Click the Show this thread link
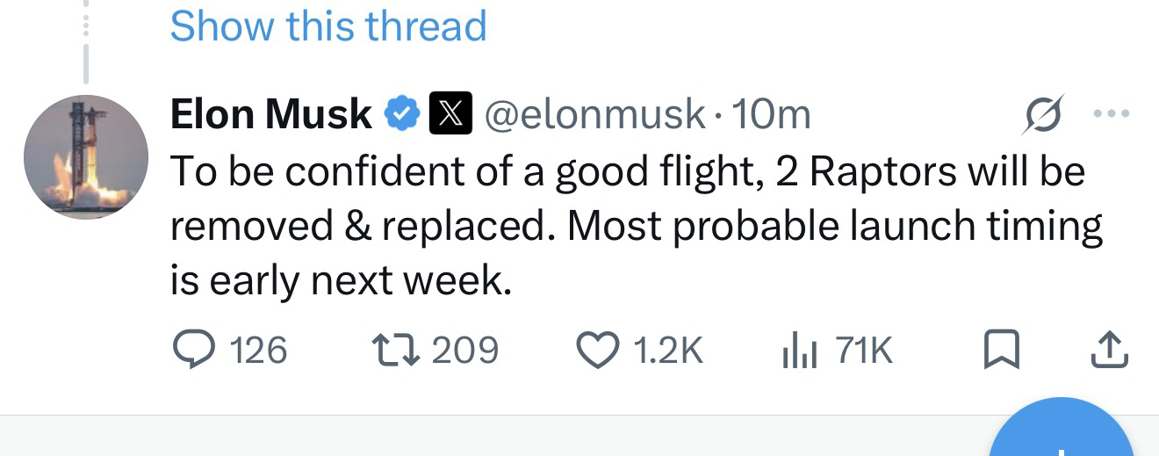Viewport: 1159px width, 456px height. 328,25
